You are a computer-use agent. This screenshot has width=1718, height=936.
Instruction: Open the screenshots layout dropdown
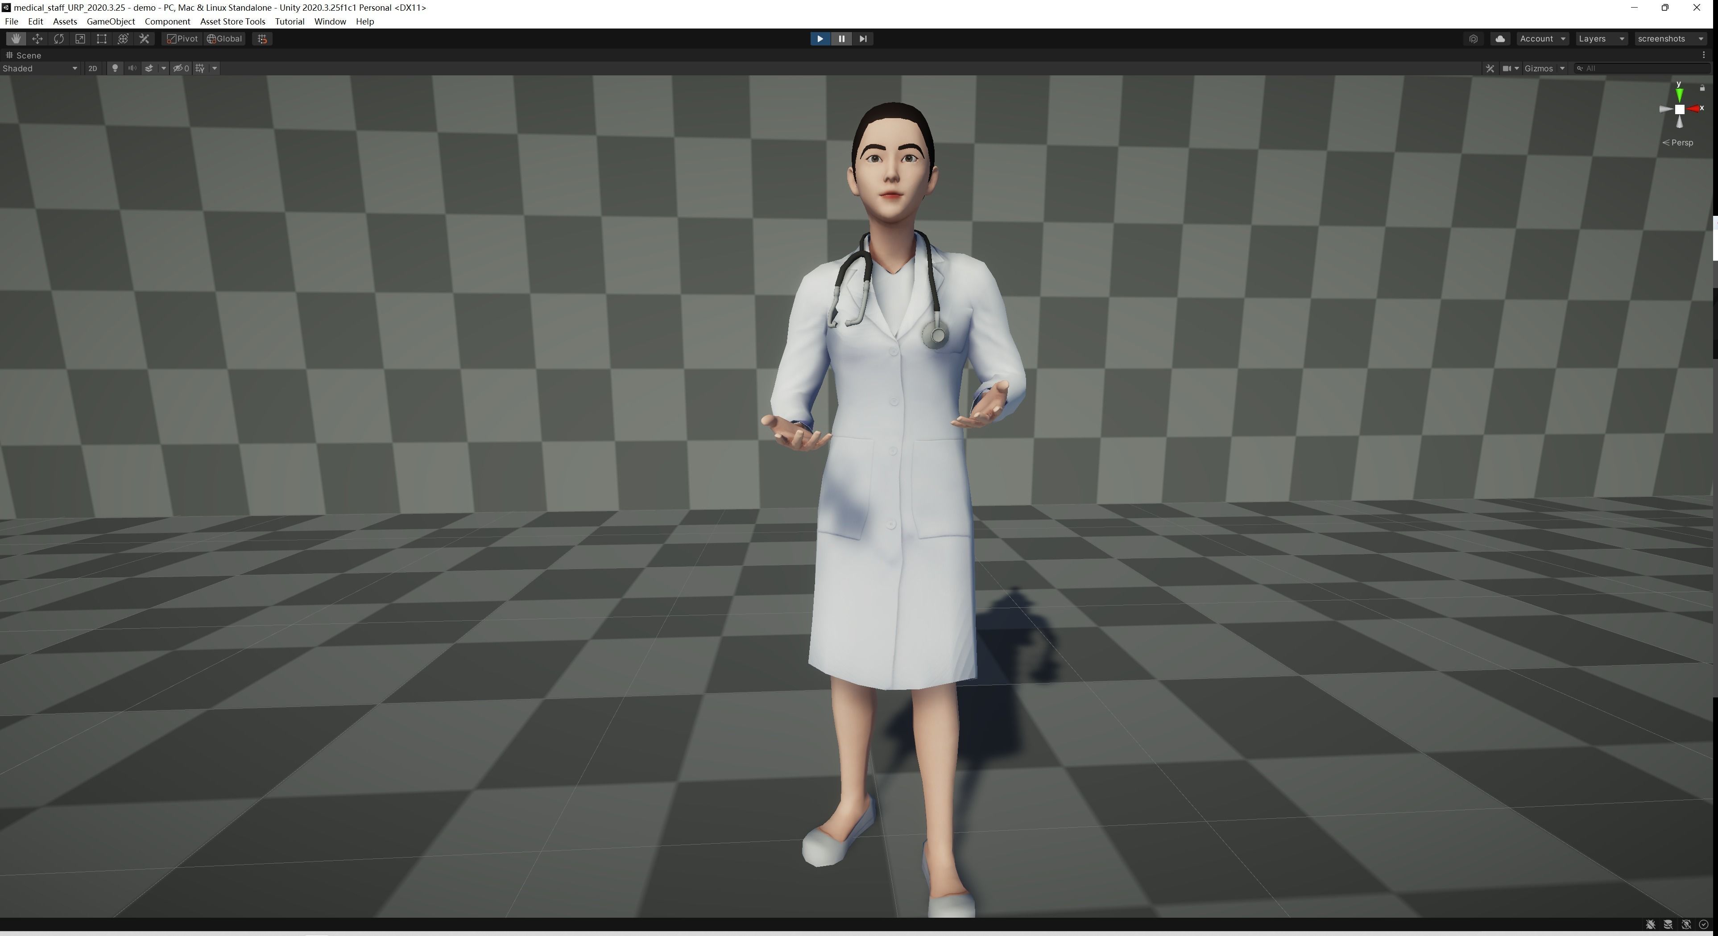point(1671,39)
